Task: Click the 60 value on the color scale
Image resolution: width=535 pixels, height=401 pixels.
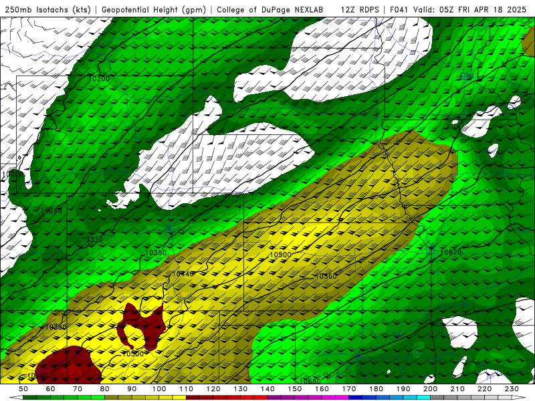Action: point(50,389)
